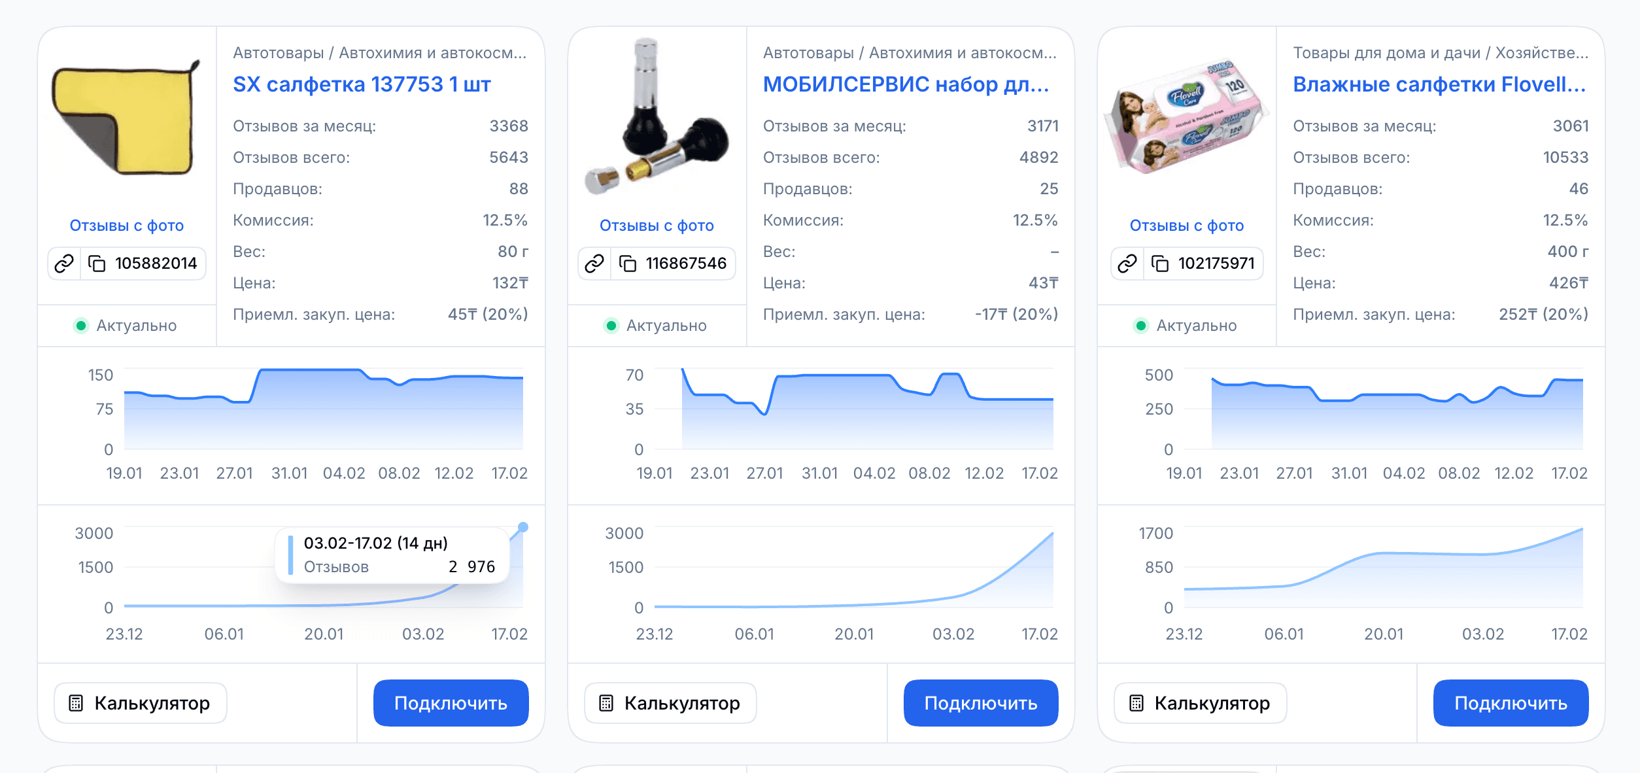Screen dimensions: 1640x773
Task: Click the 17.02 data point on SX reviews chart
Action: click(x=523, y=527)
